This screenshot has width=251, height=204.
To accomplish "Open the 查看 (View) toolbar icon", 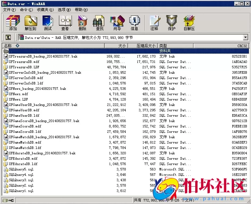I will pos(65,23).
